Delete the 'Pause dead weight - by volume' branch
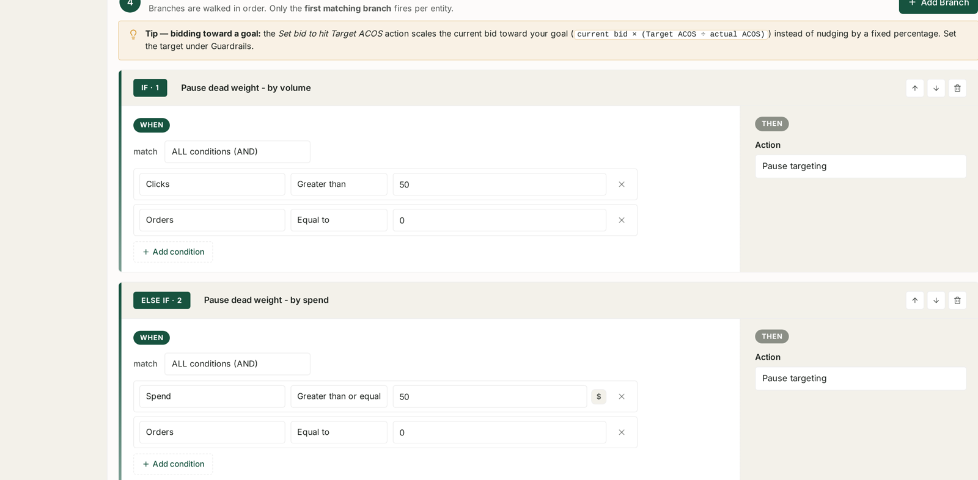Viewport: 978px width, 480px height. [x=957, y=88]
